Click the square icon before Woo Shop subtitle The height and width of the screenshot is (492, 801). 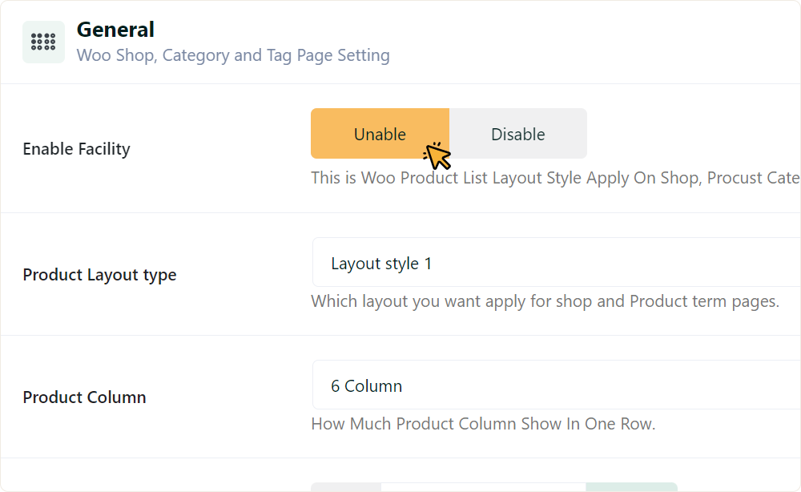click(43, 41)
